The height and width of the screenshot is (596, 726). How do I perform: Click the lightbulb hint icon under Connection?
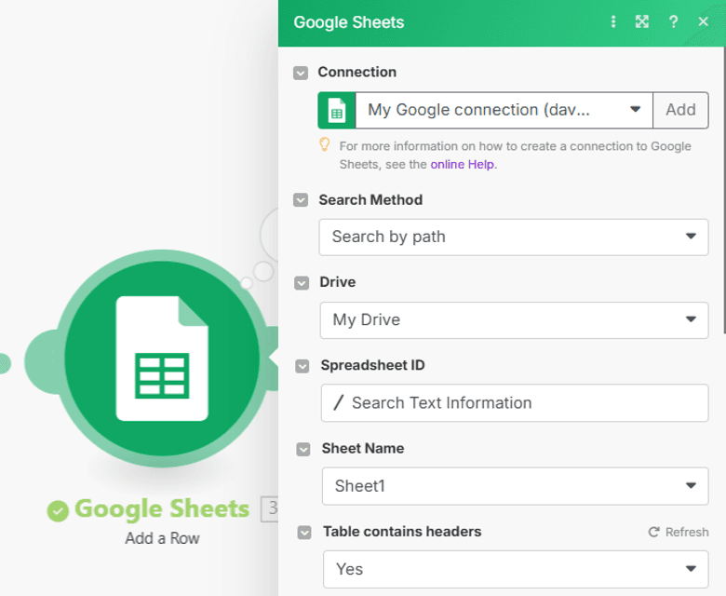(325, 145)
